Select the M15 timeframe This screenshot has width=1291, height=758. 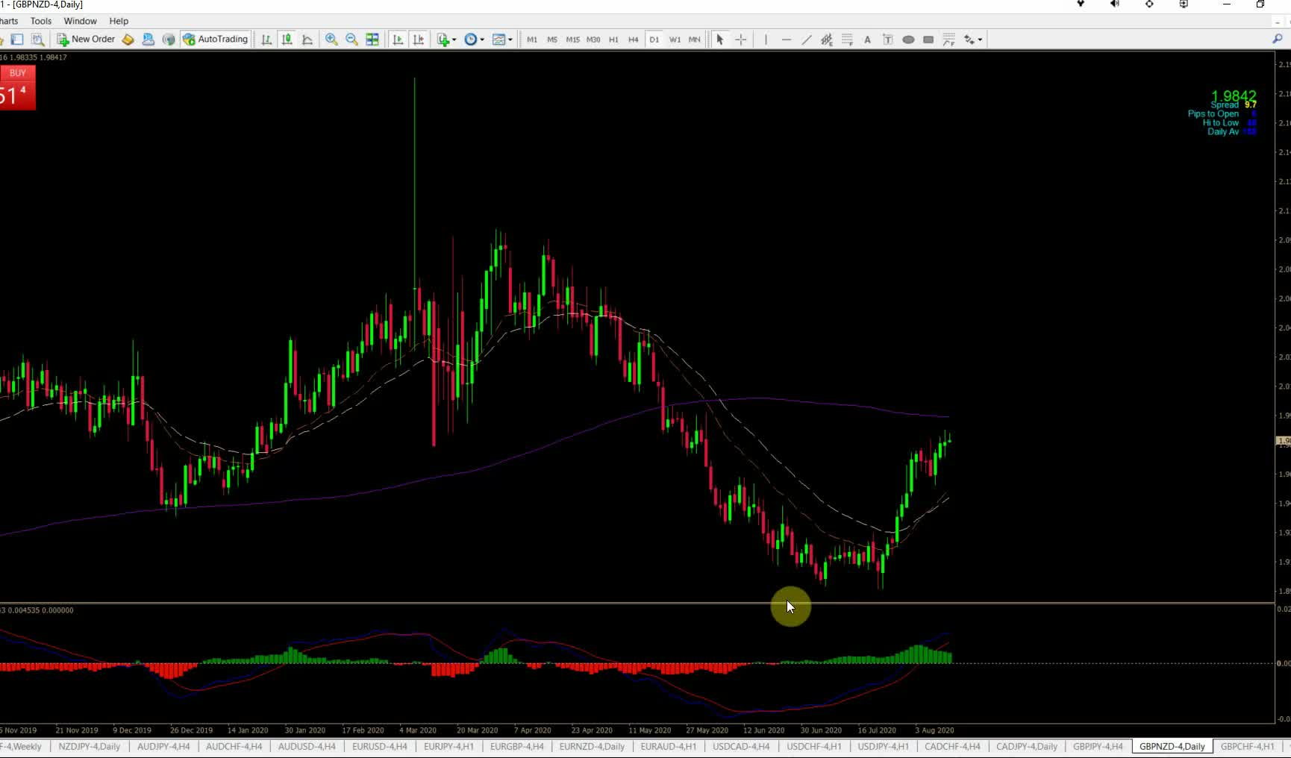point(572,40)
